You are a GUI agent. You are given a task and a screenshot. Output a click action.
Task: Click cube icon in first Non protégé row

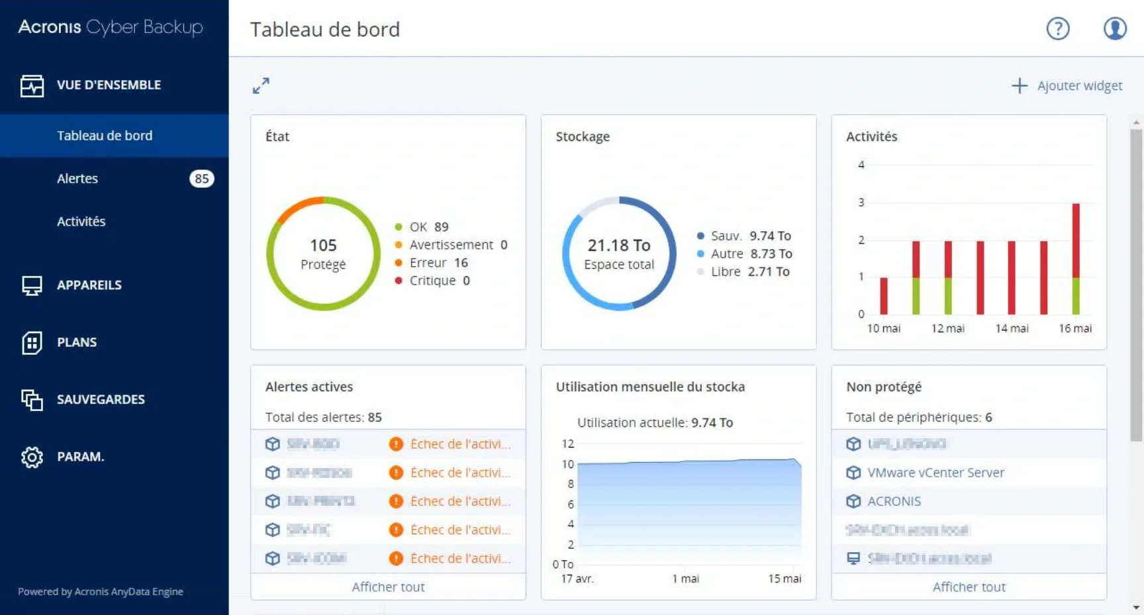coord(853,444)
